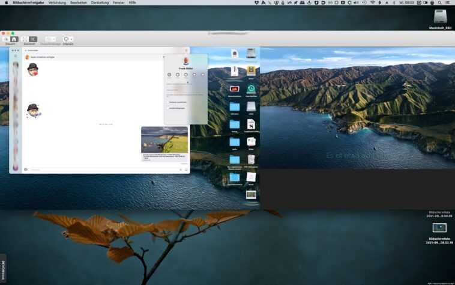The width and height of the screenshot is (455, 285).
Task: Select the folder beside the white drive icon
Action: tap(235, 108)
